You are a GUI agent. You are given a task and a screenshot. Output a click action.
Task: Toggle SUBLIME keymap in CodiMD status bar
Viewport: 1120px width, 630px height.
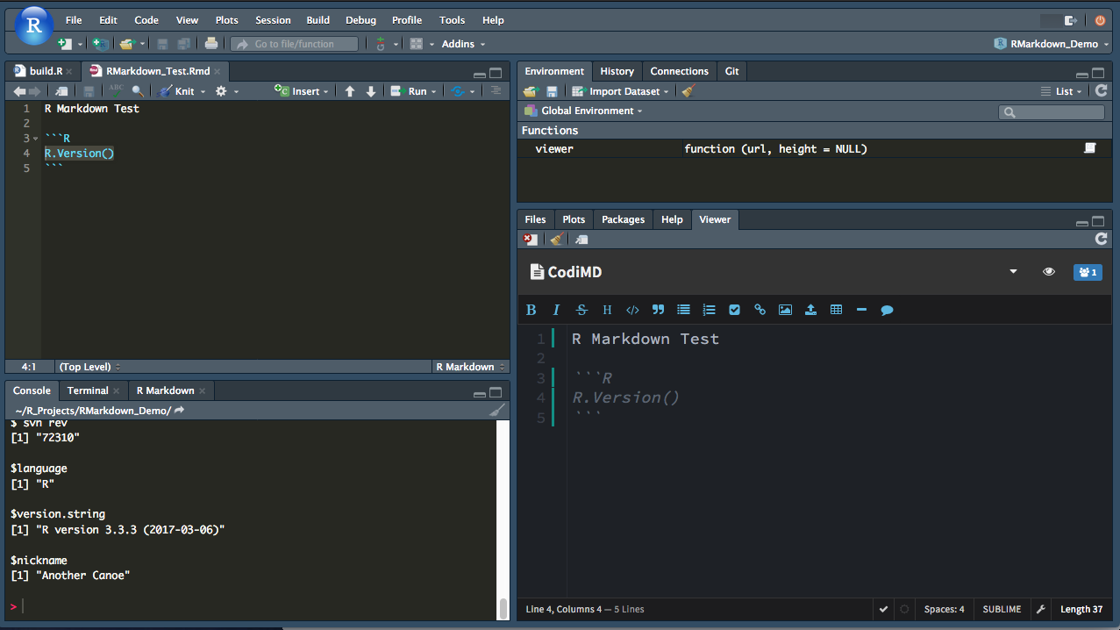(1002, 609)
